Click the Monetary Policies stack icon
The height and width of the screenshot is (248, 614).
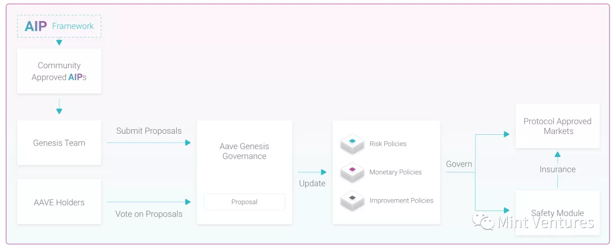[352, 172]
